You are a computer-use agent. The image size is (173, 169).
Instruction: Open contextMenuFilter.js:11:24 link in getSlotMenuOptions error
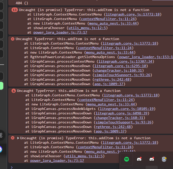105,48
